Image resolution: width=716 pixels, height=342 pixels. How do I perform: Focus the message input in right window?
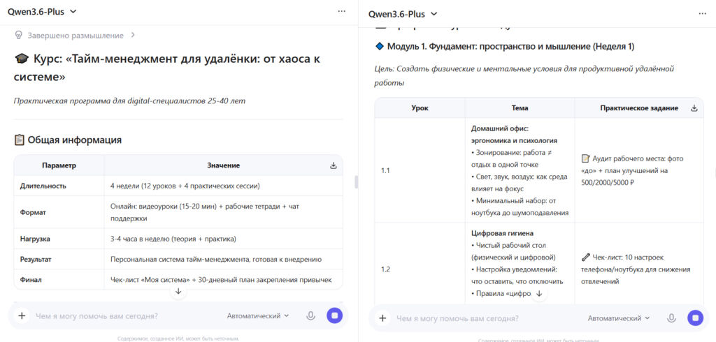click(489, 318)
